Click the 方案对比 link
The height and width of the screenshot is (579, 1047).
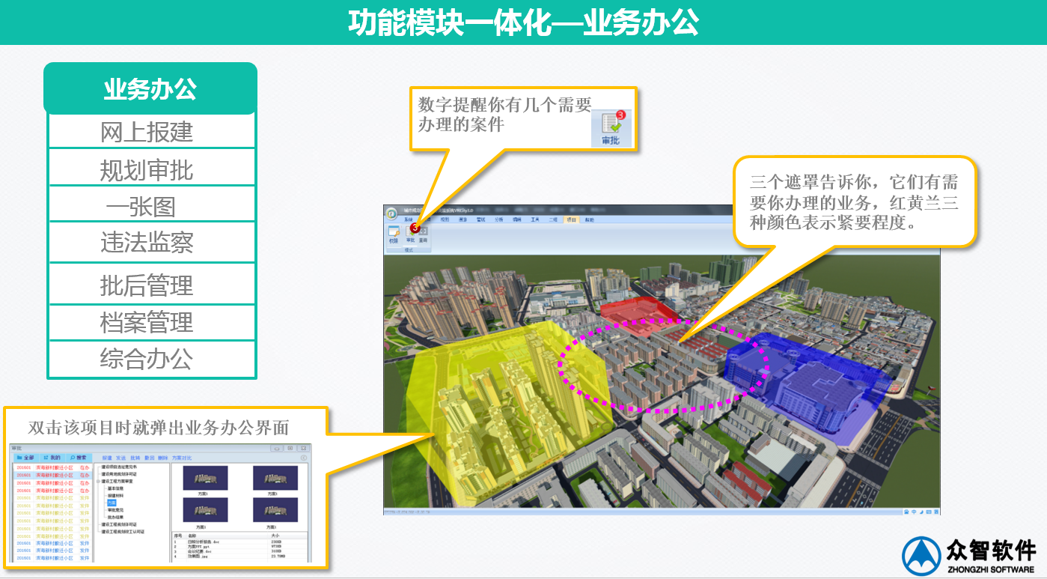pos(182,458)
